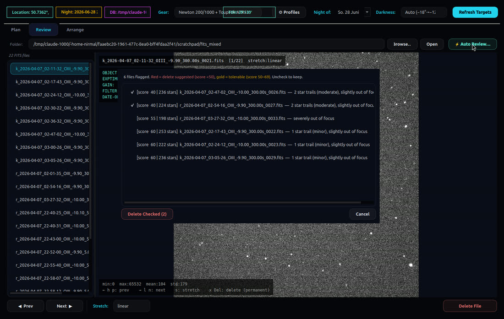This screenshot has height=319, width=504.
Task: Select file r_2026-04-07_03-27-32_OIII in list
Action: tap(50, 200)
